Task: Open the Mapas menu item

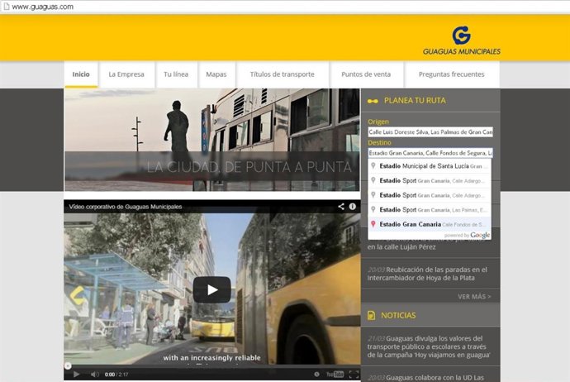Action: 216,74
